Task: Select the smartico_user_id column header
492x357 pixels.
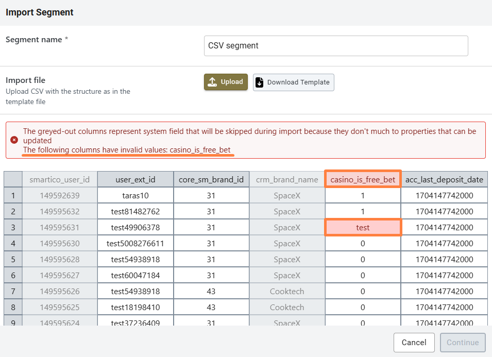Action: (60, 179)
